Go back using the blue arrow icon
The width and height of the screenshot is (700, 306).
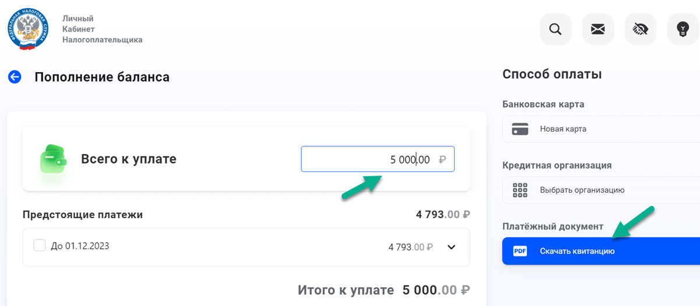pyautogui.click(x=15, y=77)
